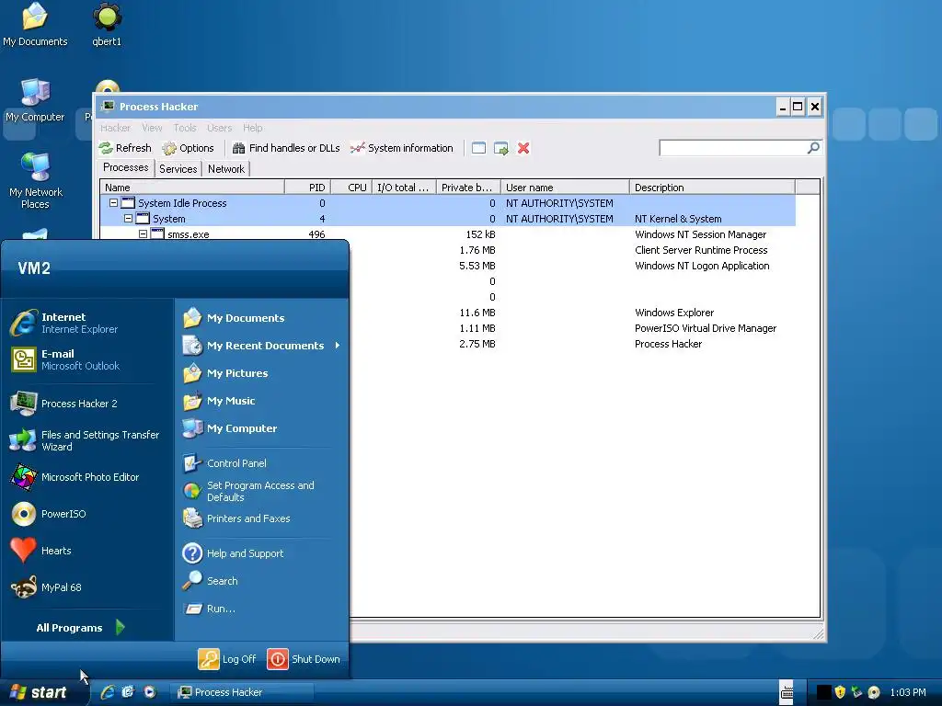Open Set Program Access and Defaults

click(x=262, y=491)
